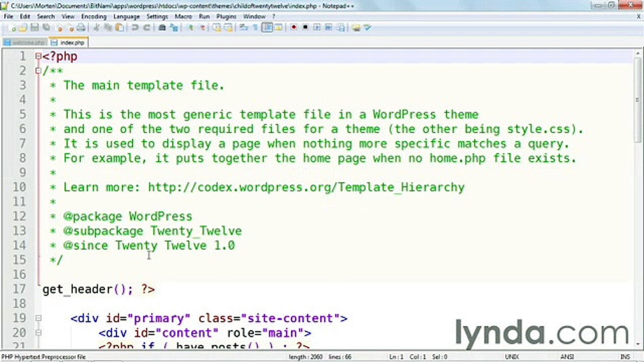
Task: Click 'length : 2060' in the status bar
Action: (306, 357)
